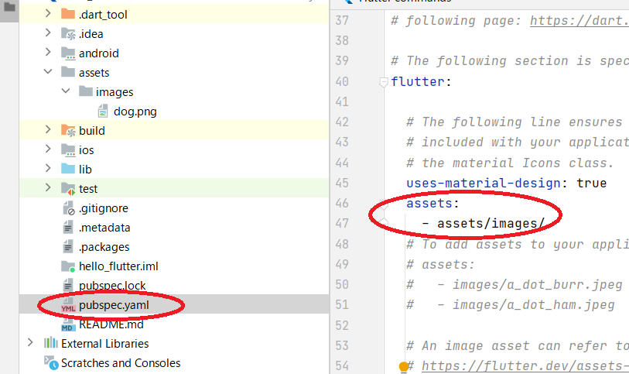This screenshot has height=374, width=629.
Task: Click the yellow intention bulb on line 54
Action: click(404, 366)
